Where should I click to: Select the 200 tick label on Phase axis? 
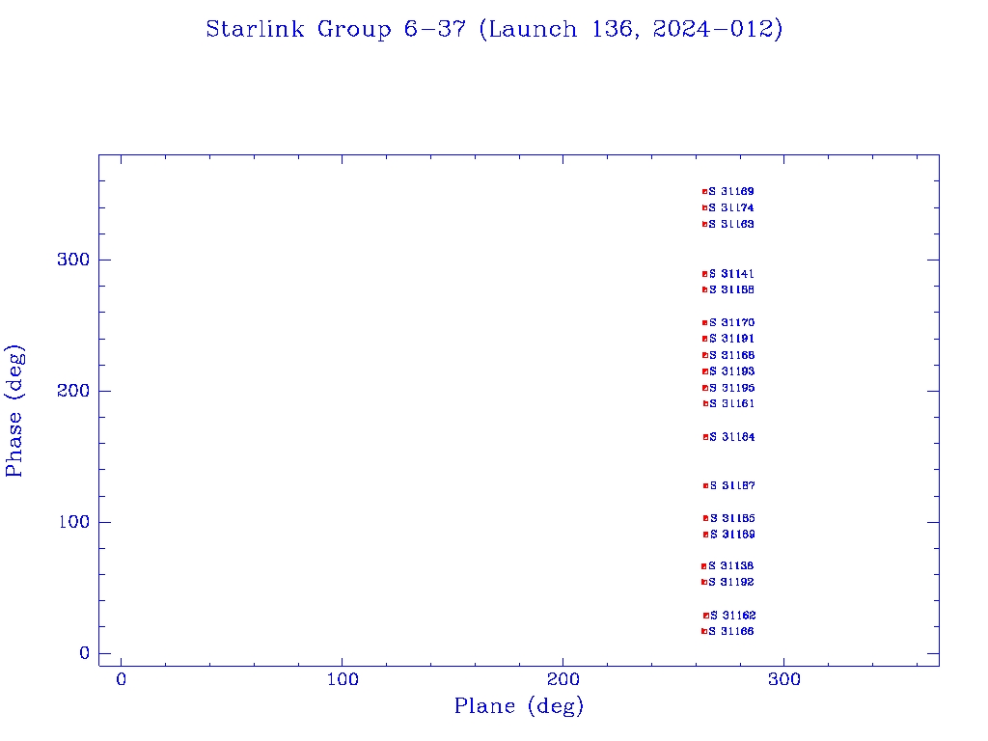[73, 391]
